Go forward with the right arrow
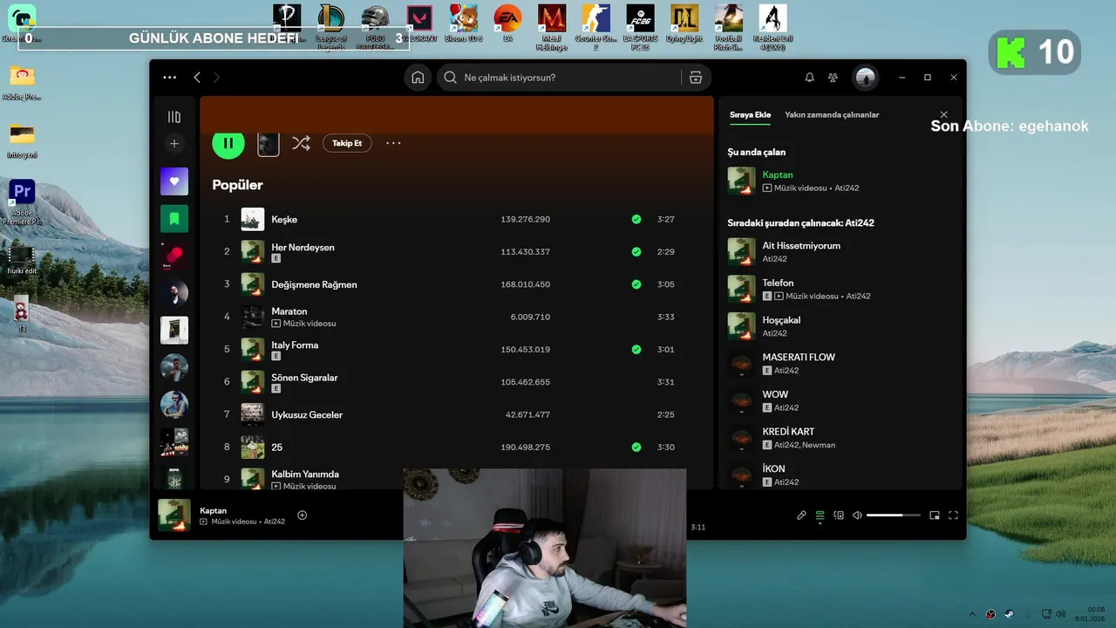 point(216,78)
